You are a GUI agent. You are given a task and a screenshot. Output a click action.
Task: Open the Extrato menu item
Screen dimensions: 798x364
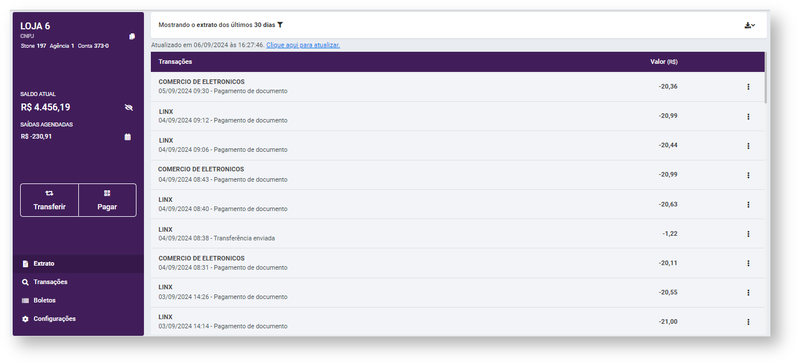coord(44,264)
